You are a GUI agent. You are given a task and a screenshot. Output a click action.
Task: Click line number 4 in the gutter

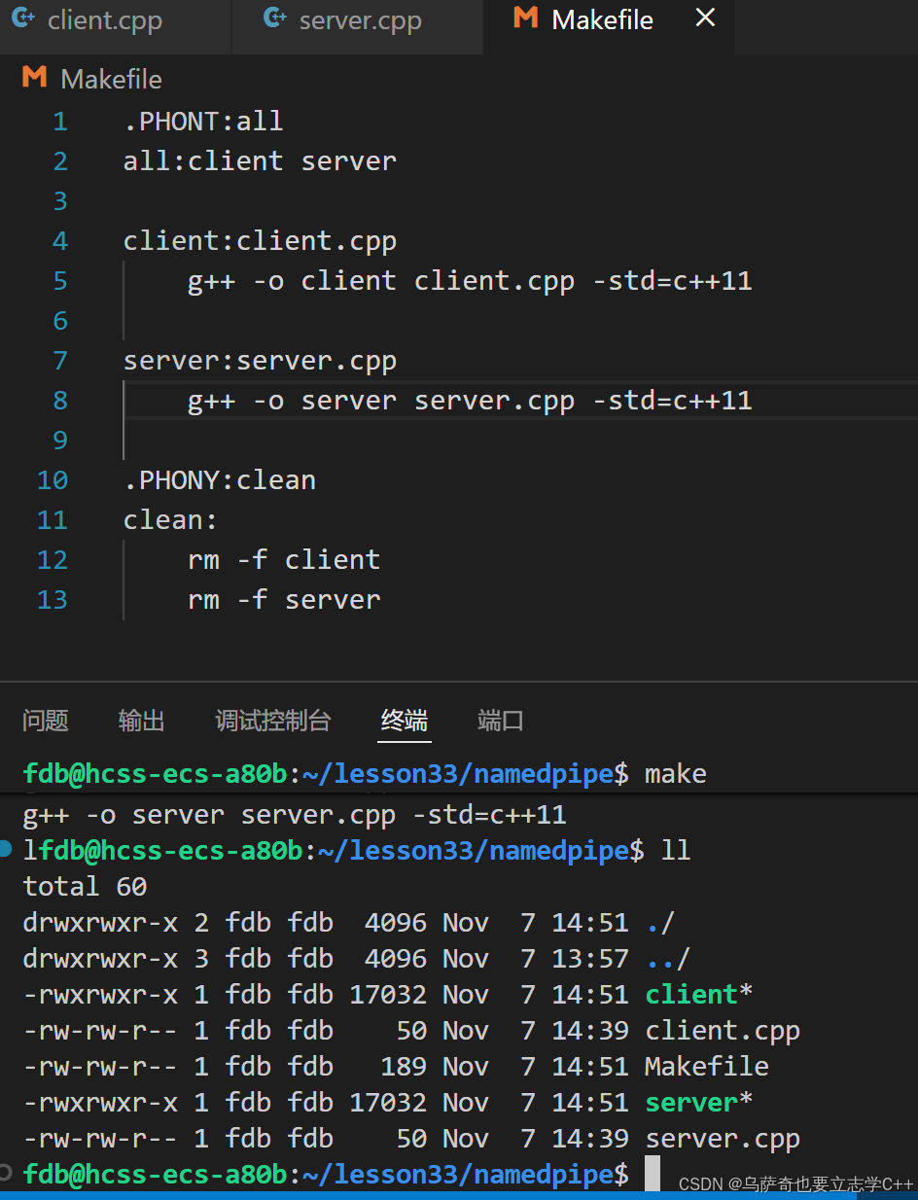[x=60, y=241]
